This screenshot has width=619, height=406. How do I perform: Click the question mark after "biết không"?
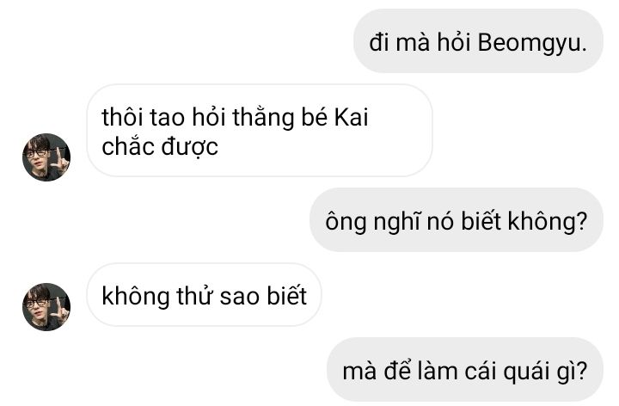(582, 221)
